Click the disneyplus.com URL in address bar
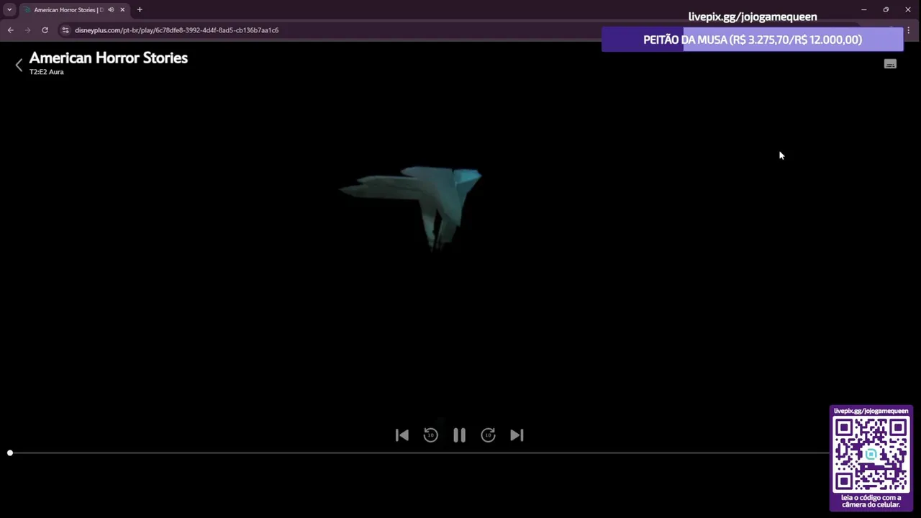921x518 pixels. [x=176, y=30]
